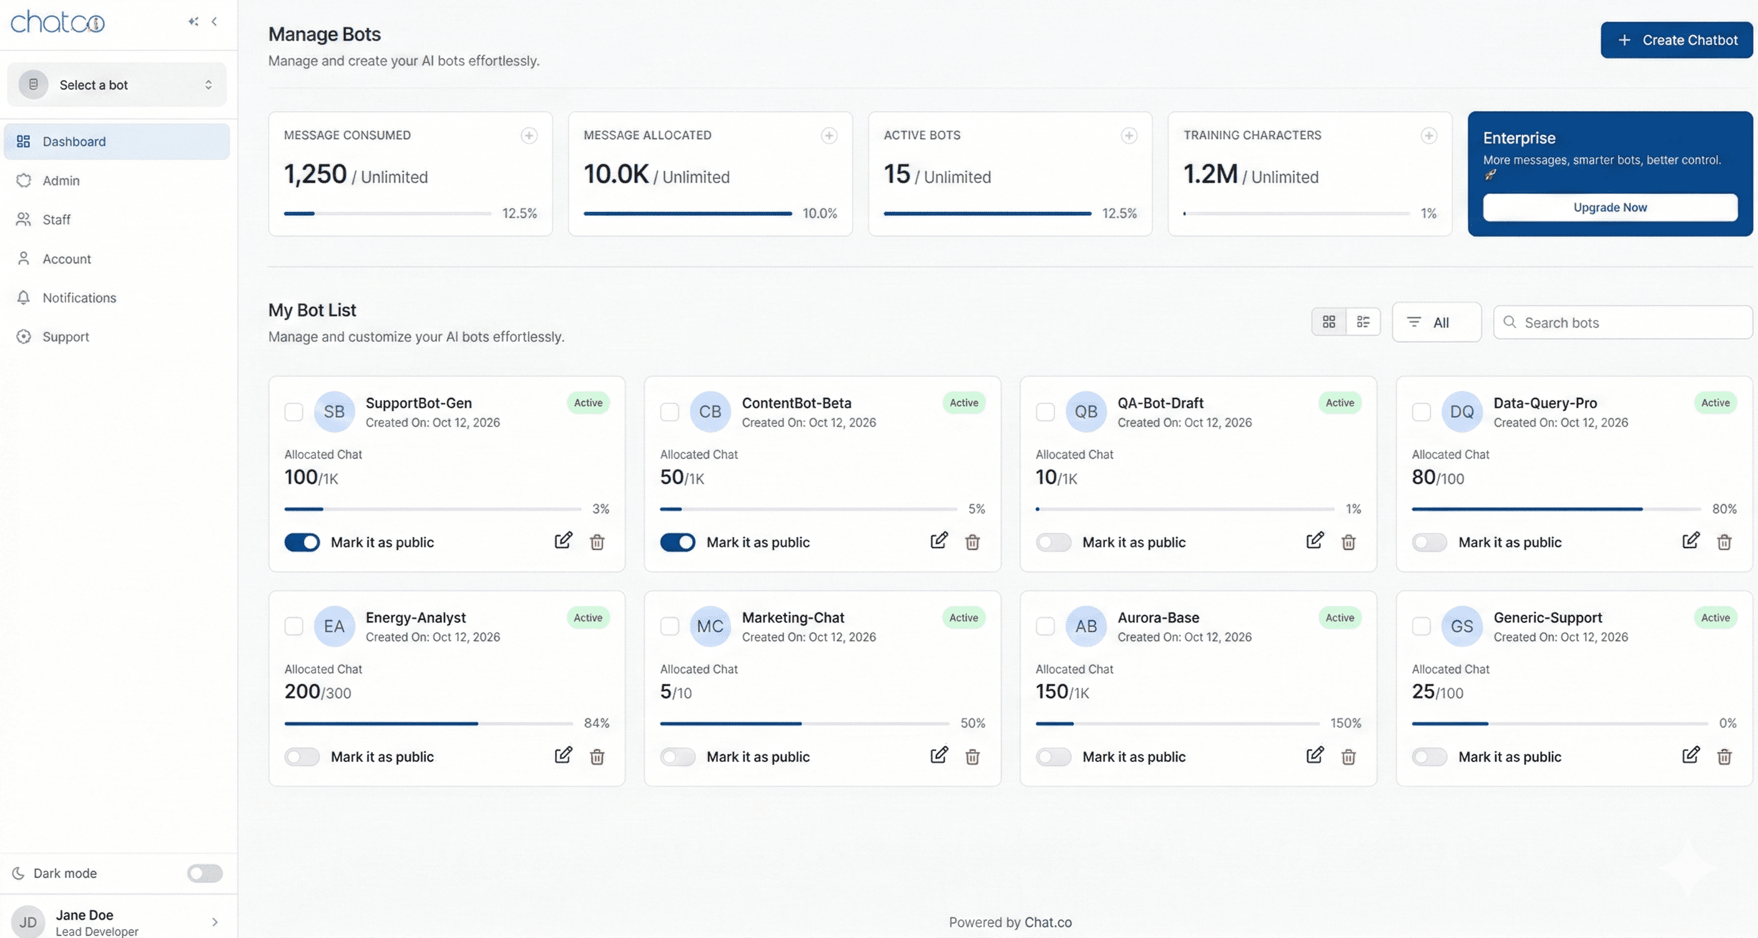Click the Create Chatbot button
The image size is (1758, 938).
(x=1677, y=39)
